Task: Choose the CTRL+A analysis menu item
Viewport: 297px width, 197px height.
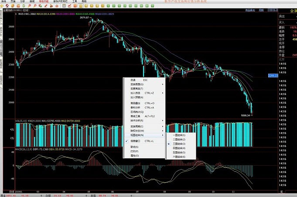Action: pyautogui.click(x=144, y=108)
